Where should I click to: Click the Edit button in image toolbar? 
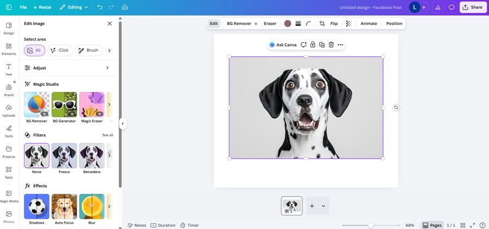pyautogui.click(x=214, y=24)
